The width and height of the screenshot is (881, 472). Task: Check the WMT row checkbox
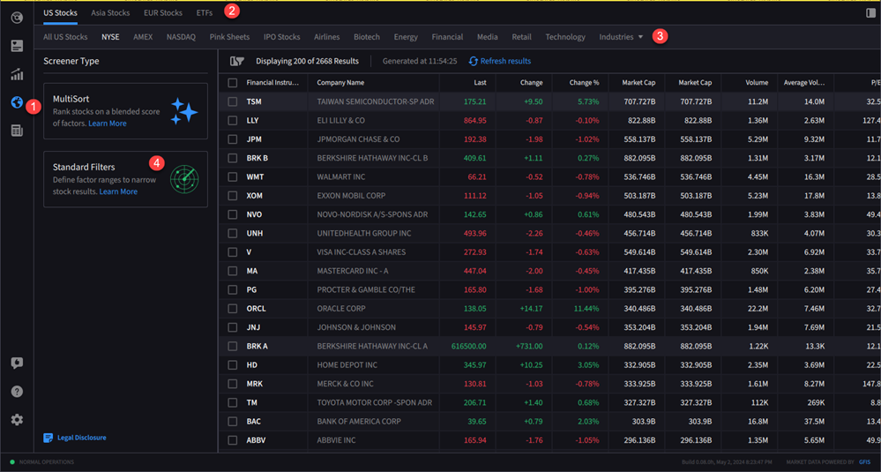point(233,177)
